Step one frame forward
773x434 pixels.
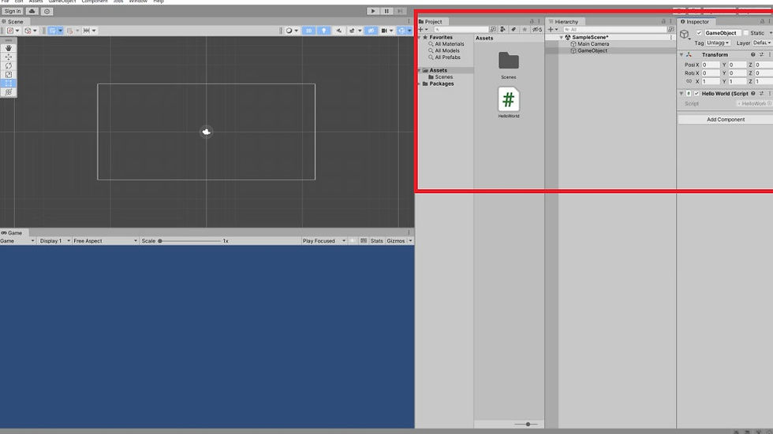pos(401,11)
